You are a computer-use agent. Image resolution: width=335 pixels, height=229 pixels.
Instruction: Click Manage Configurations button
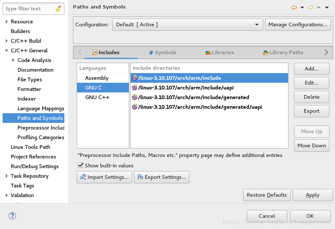[x=298, y=25]
